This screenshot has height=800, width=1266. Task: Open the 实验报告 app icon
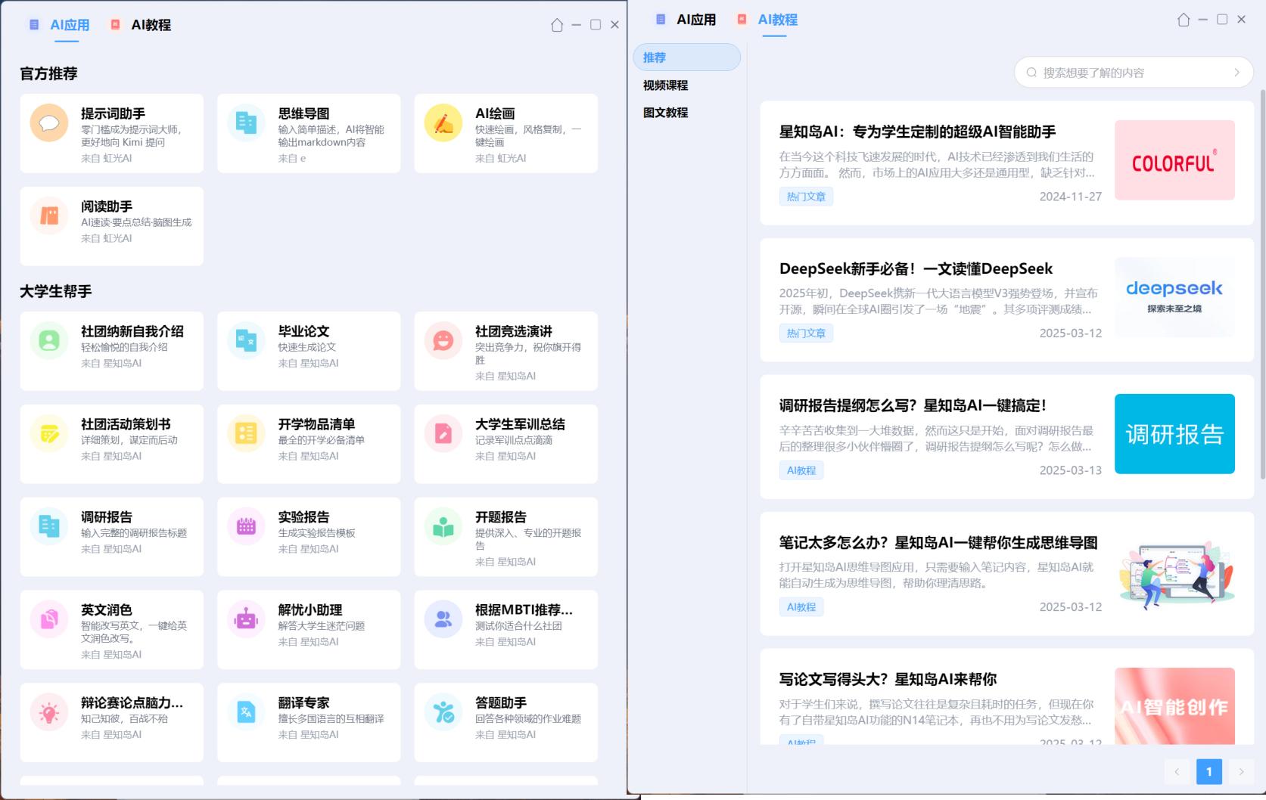point(246,526)
